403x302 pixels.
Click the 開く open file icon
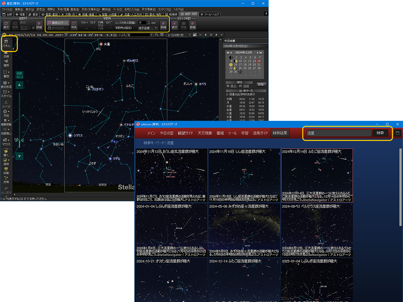(6, 153)
